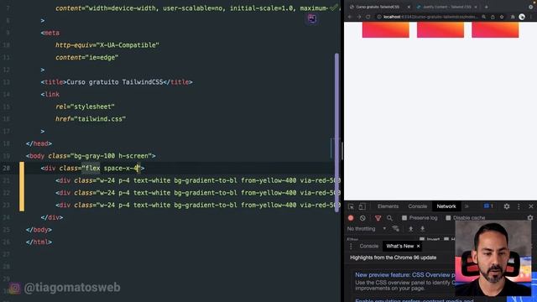Tick the Invert filter checkbox
Viewport: 537px width, 302px height.
(x=421, y=239)
